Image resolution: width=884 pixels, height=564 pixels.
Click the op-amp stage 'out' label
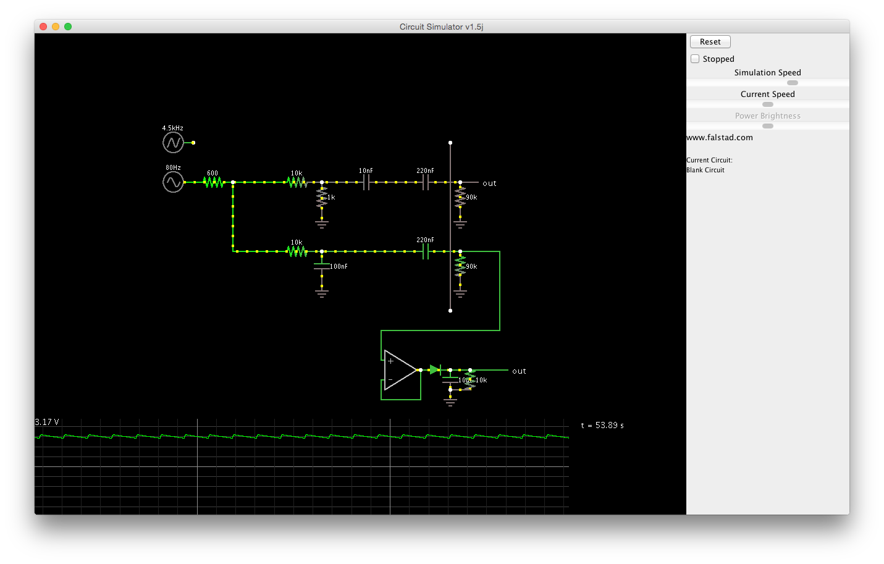(x=519, y=371)
